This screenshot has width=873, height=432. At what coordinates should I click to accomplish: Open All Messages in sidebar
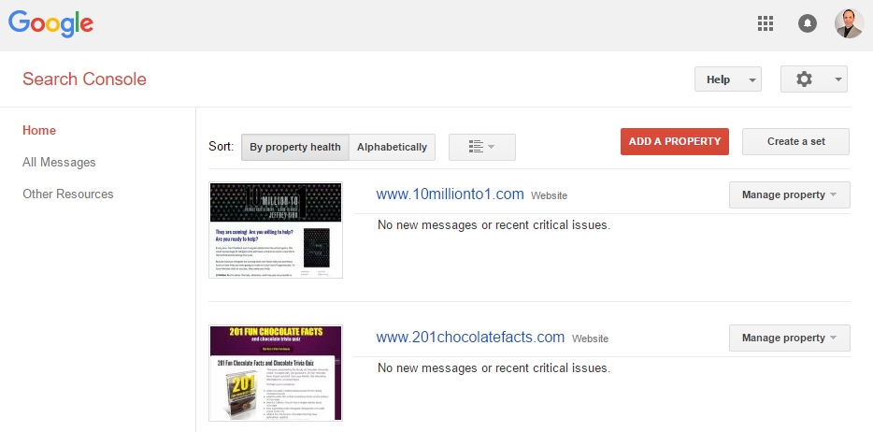point(59,162)
